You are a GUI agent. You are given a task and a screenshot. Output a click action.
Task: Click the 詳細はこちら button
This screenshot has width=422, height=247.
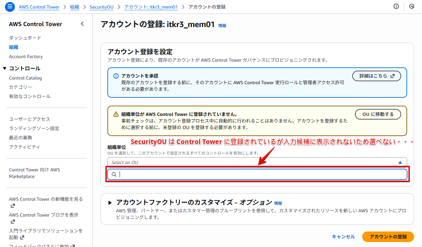(377, 76)
